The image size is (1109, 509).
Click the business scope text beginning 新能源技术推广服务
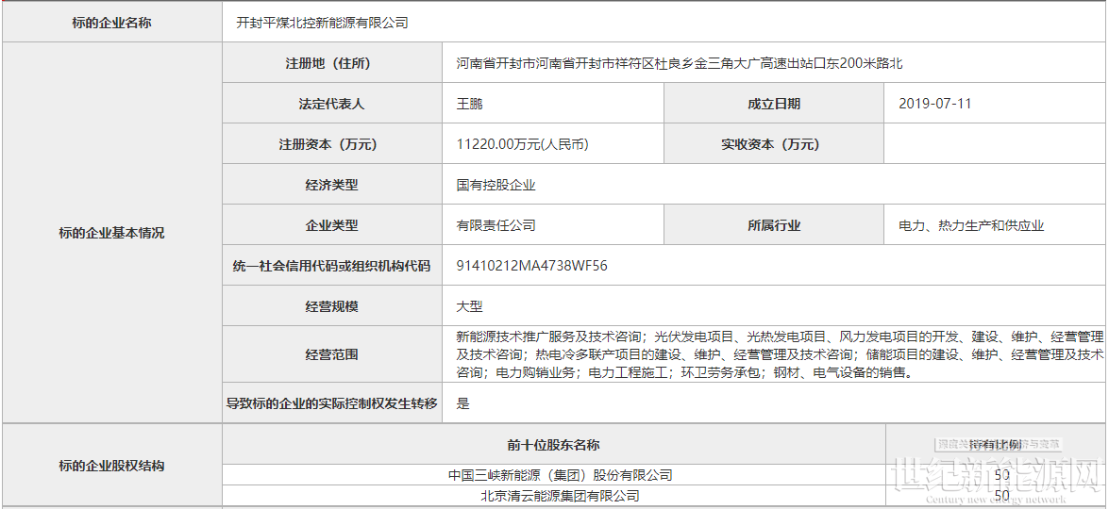(781, 354)
